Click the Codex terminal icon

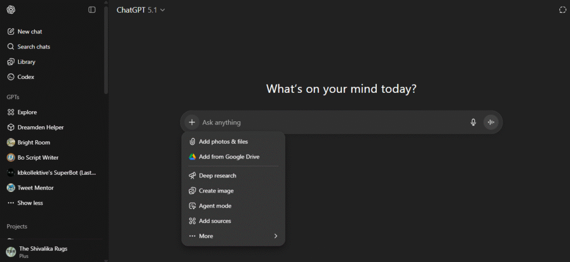point(11,77)
